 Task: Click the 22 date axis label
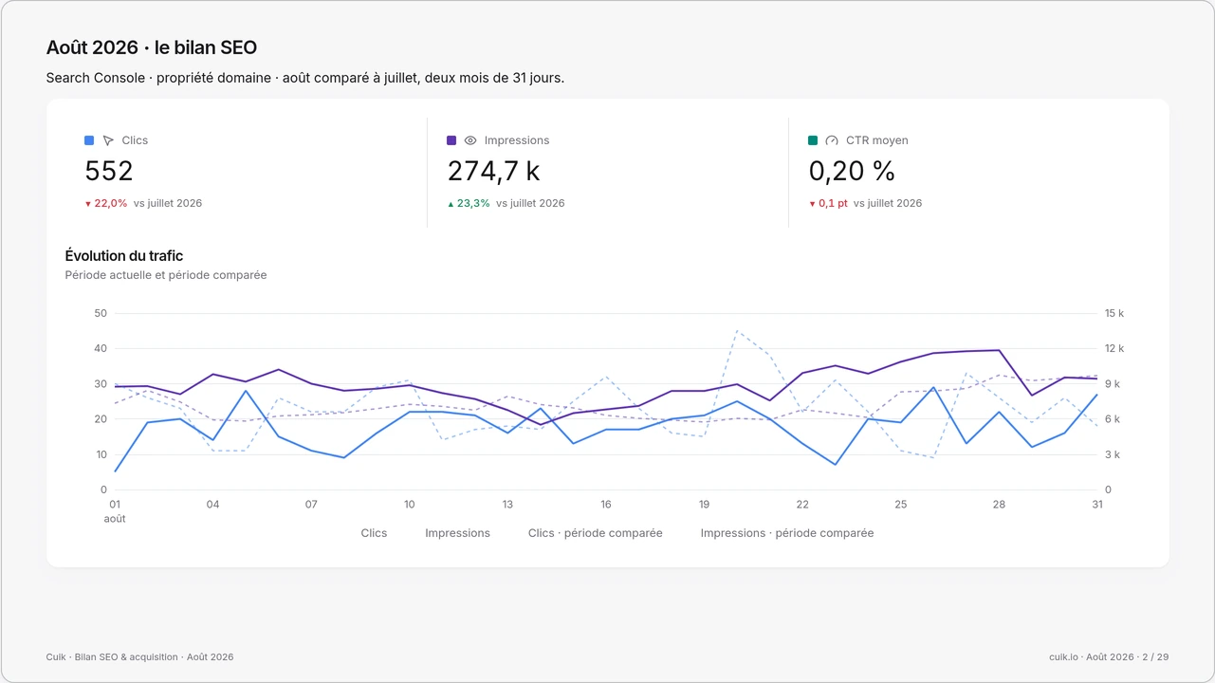[802, 505]
